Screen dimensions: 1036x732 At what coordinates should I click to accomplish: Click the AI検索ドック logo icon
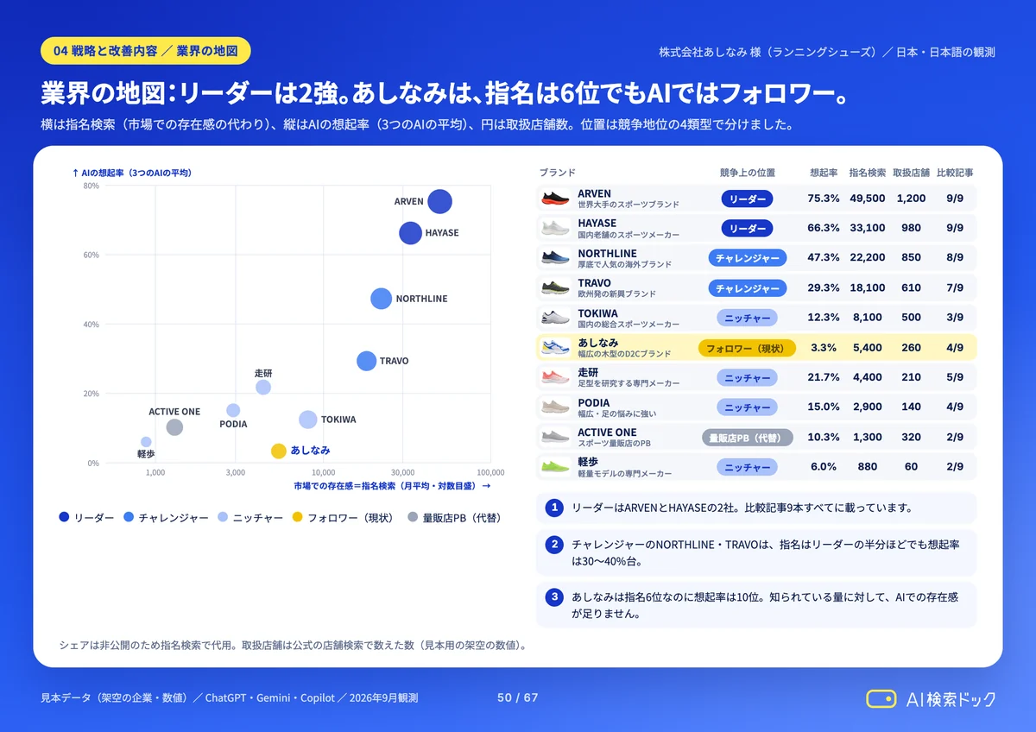(881, 698)
